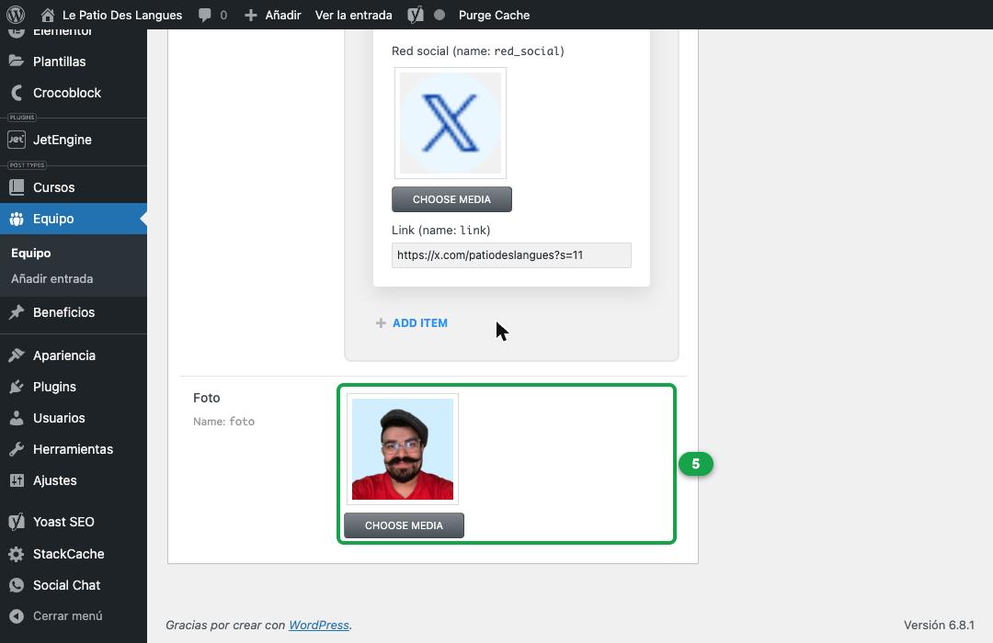Click the Yoast icon in admin bar
Screen dimensions: 993x643
tap(416, 15)
